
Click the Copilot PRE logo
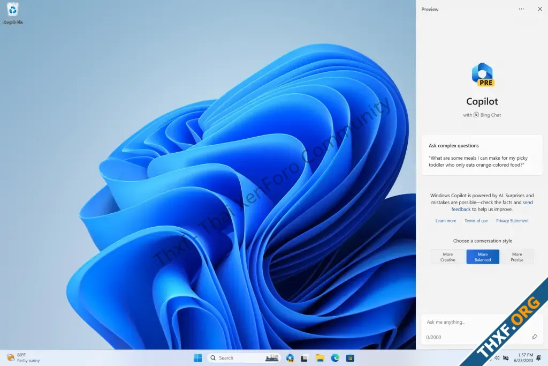tap(482, 74)
